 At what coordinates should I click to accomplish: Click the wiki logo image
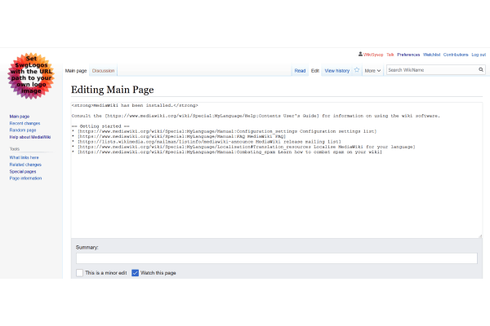[32, 76]
